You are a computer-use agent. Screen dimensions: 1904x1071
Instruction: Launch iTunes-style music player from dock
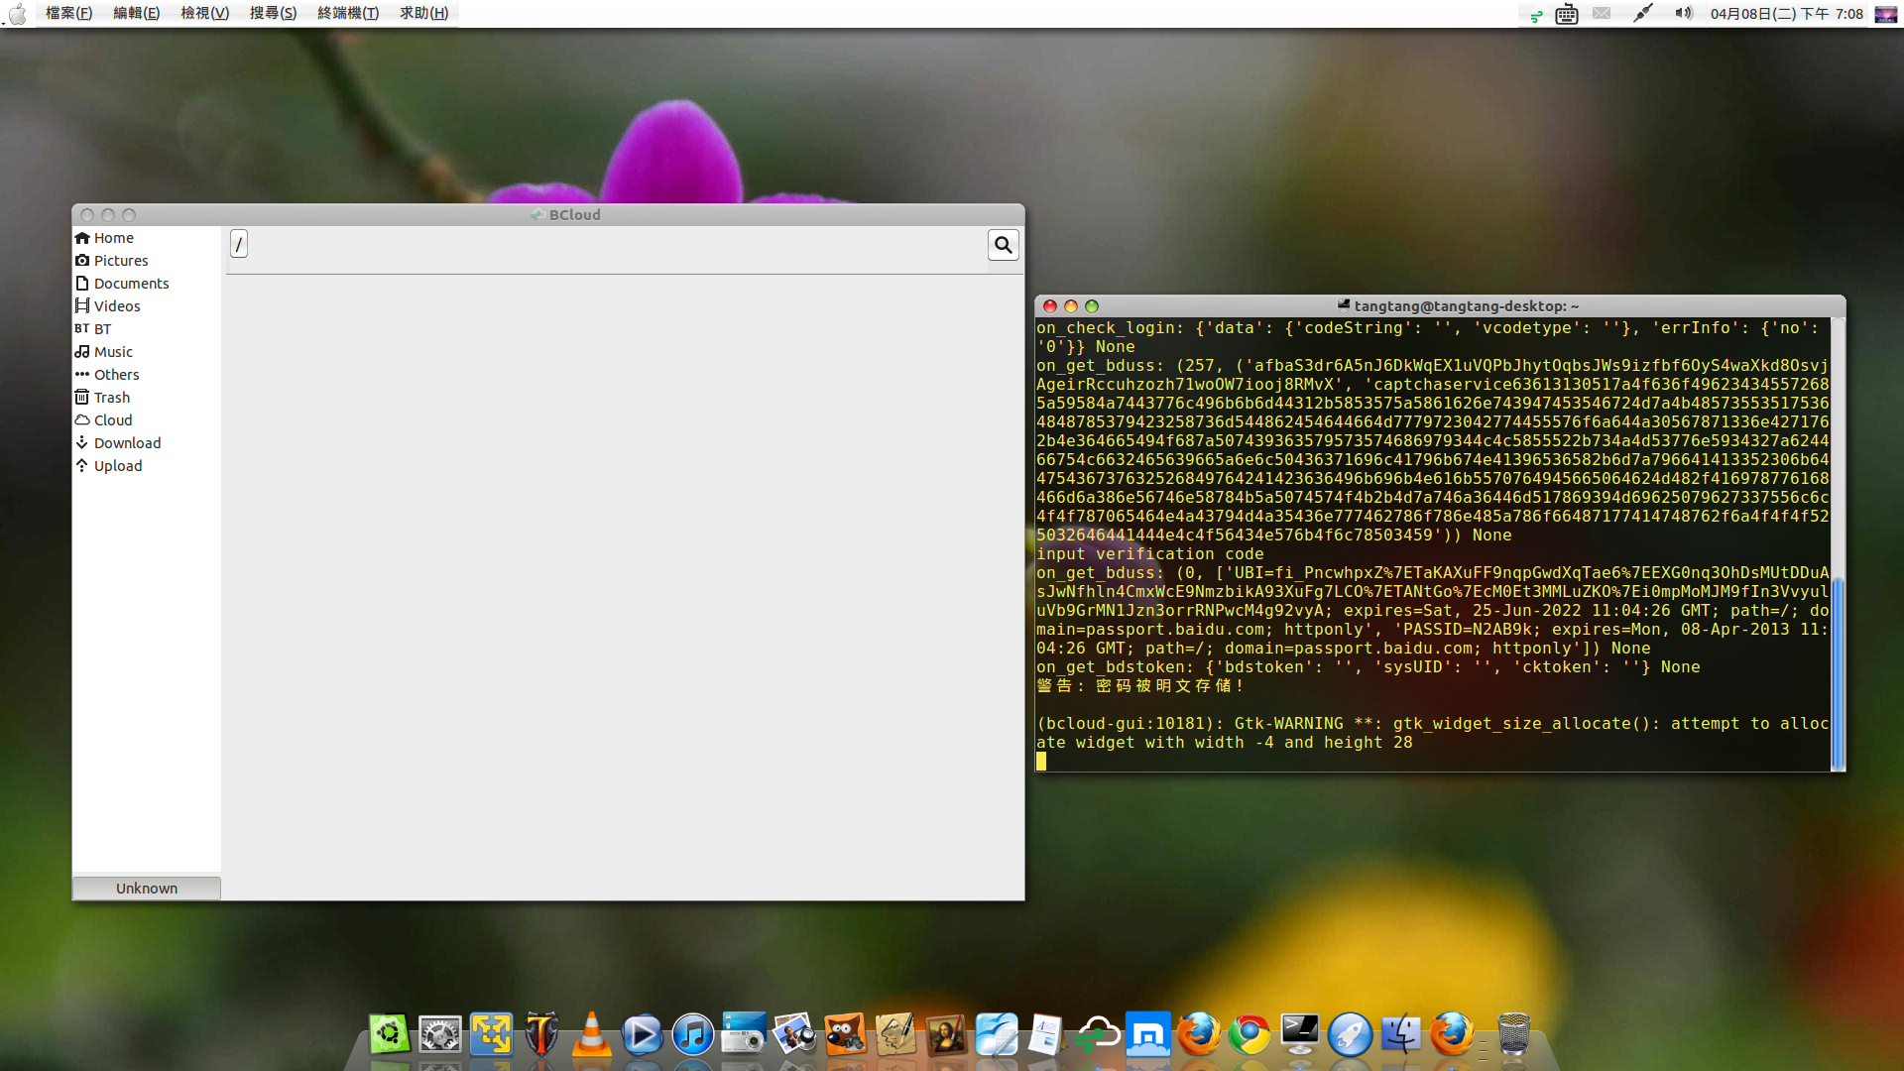coord(693,1034)
